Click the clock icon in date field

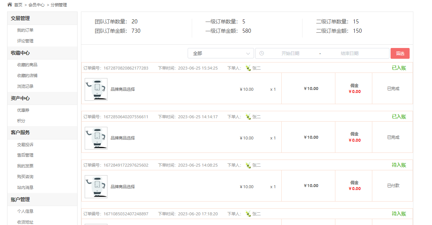[262, 53]
